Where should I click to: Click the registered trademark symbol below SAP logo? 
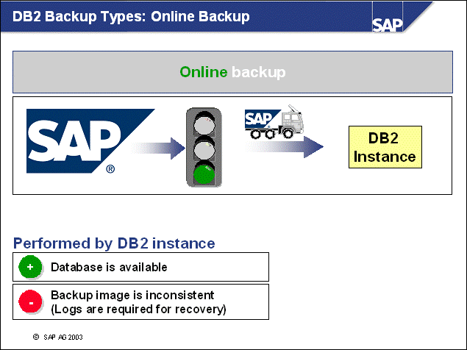(x=110, y=169)
